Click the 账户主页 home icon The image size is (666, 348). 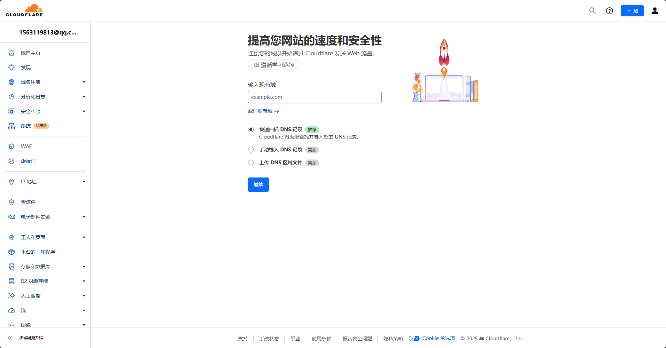pos(11,53)
